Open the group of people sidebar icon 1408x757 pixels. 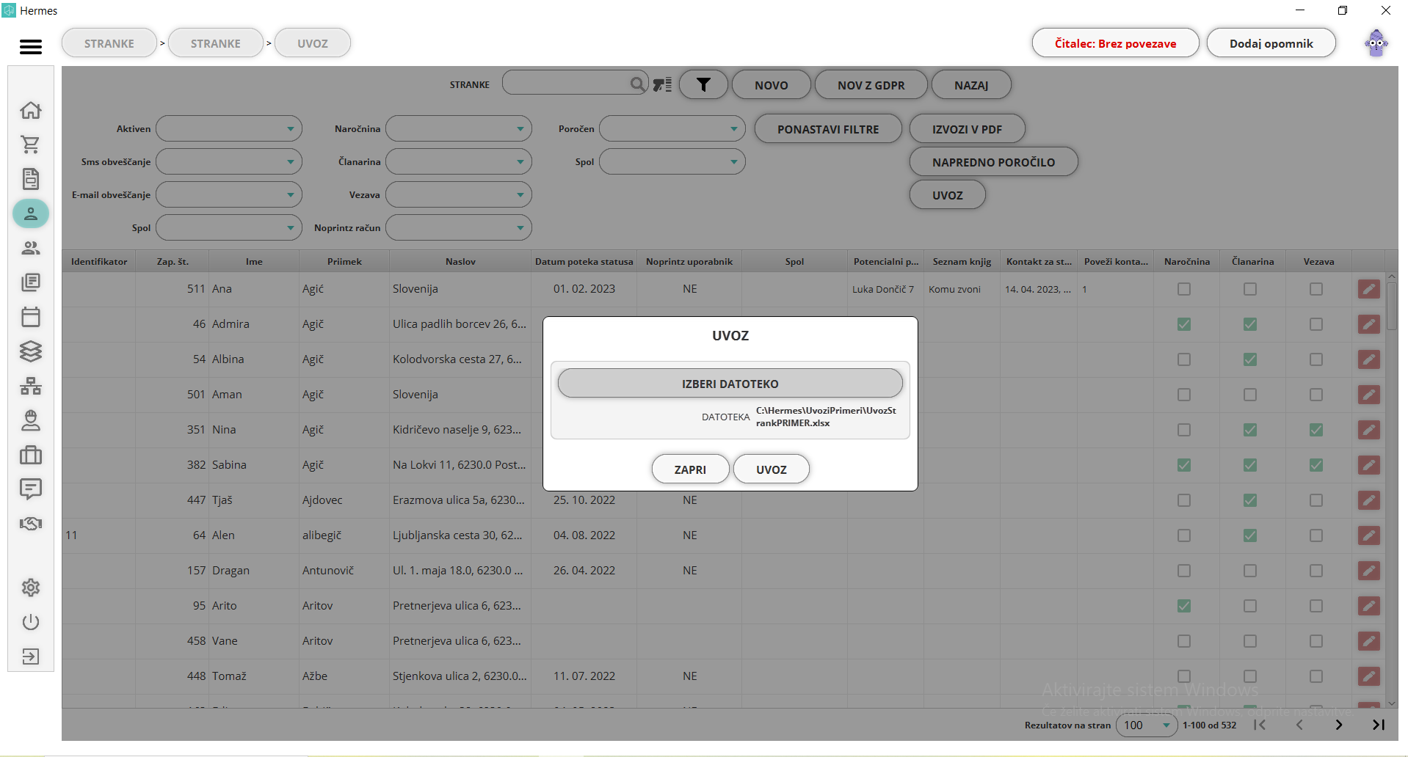click(x=31, y=248)
